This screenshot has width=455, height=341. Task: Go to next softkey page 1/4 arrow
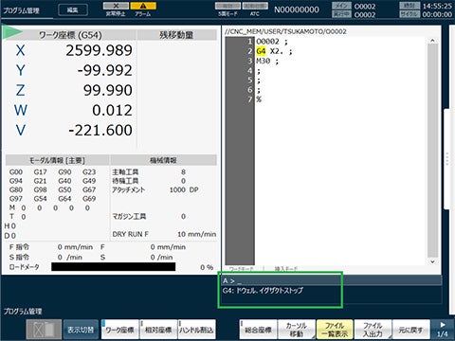(443, 330)
